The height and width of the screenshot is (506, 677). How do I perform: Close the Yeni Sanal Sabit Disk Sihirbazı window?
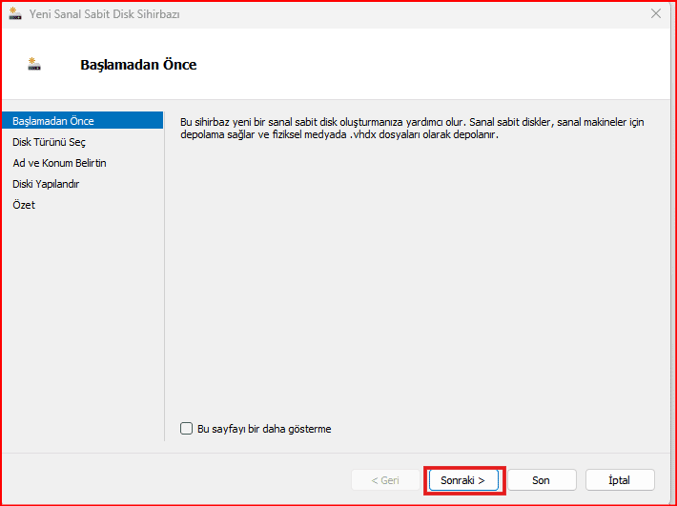click(x=656, y=14)
